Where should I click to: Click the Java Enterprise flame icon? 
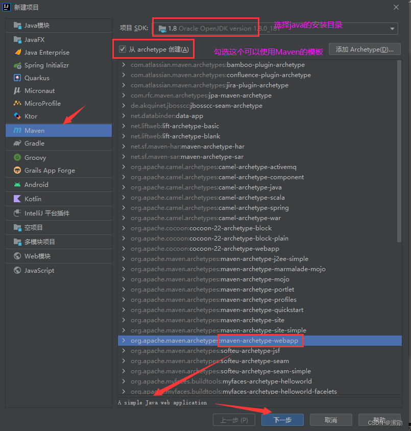[17, 52]
